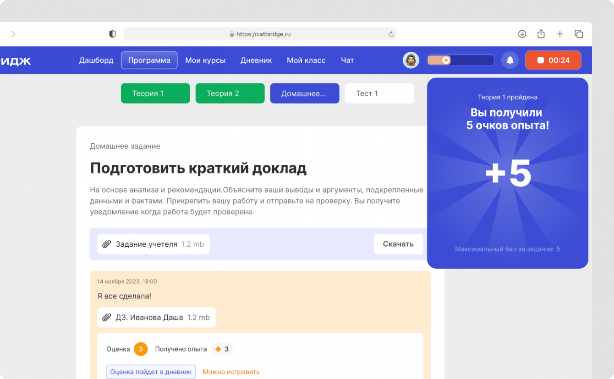Image resolution: width=614 pixels, height=379 pixels.
Task: Open the ДЗ. Иванова Даша file
Action: [x=156, y=317]
